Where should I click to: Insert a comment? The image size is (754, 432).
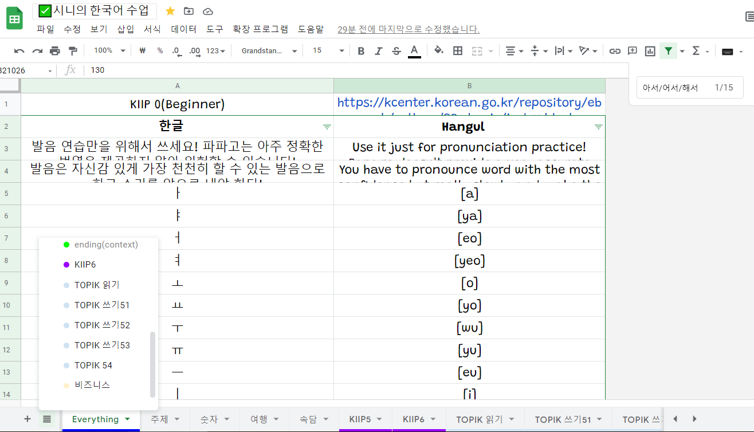pos(631,50)
